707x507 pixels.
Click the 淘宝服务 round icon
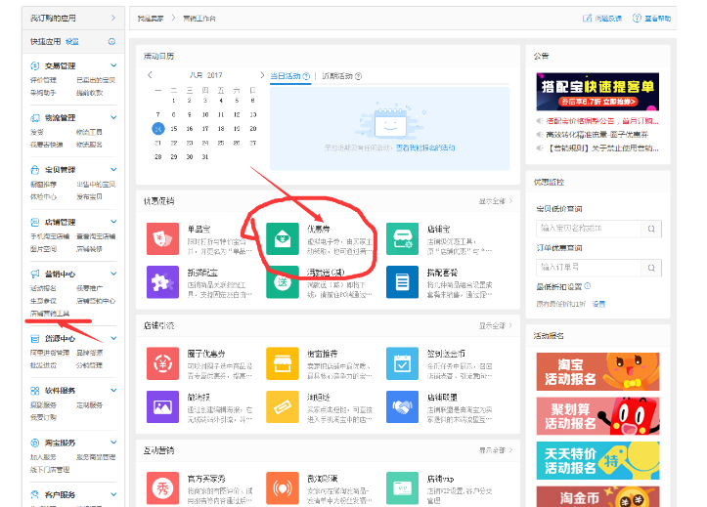(x=35, y=443)
